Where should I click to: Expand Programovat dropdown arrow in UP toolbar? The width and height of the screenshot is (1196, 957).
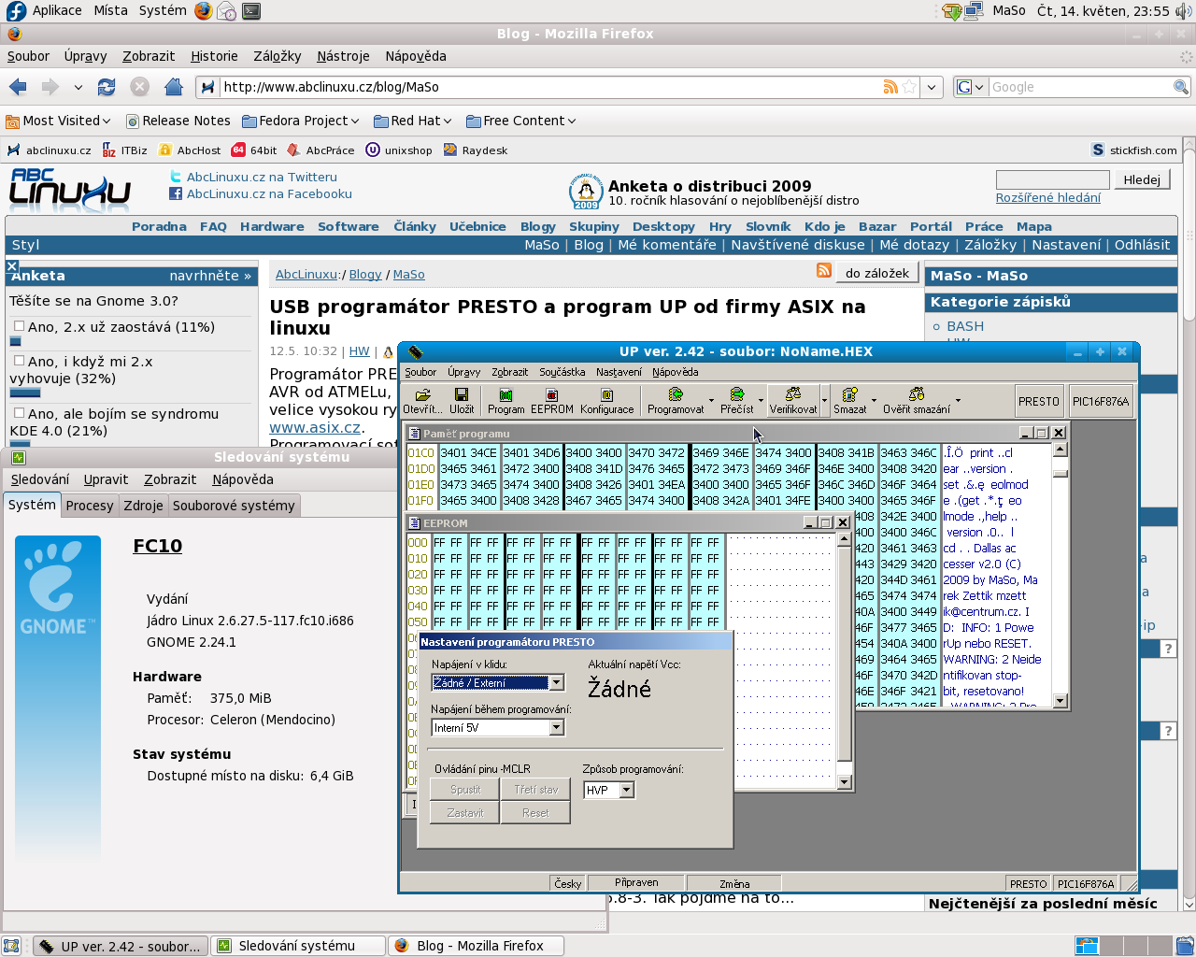[712, 401]
